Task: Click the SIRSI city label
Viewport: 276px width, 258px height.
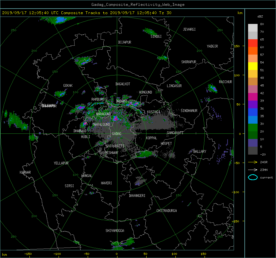Action: tap(69, 186)
